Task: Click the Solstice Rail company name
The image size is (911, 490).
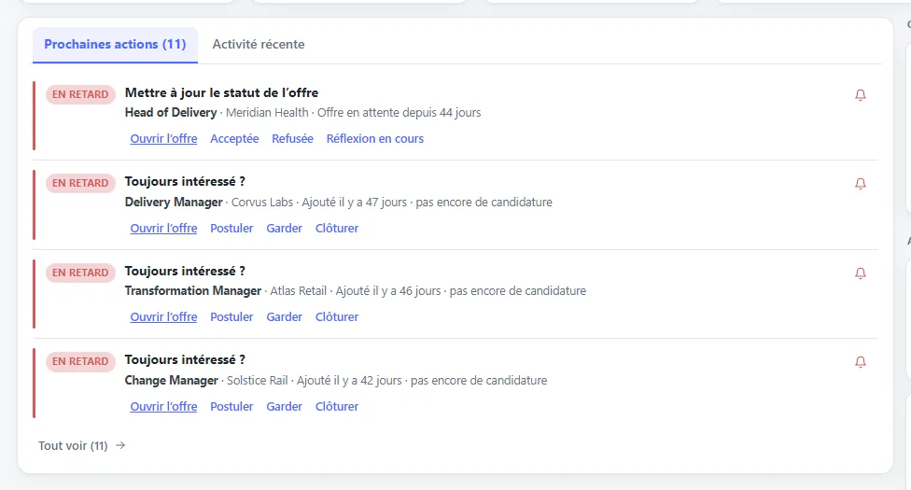Action: [258, 381]
